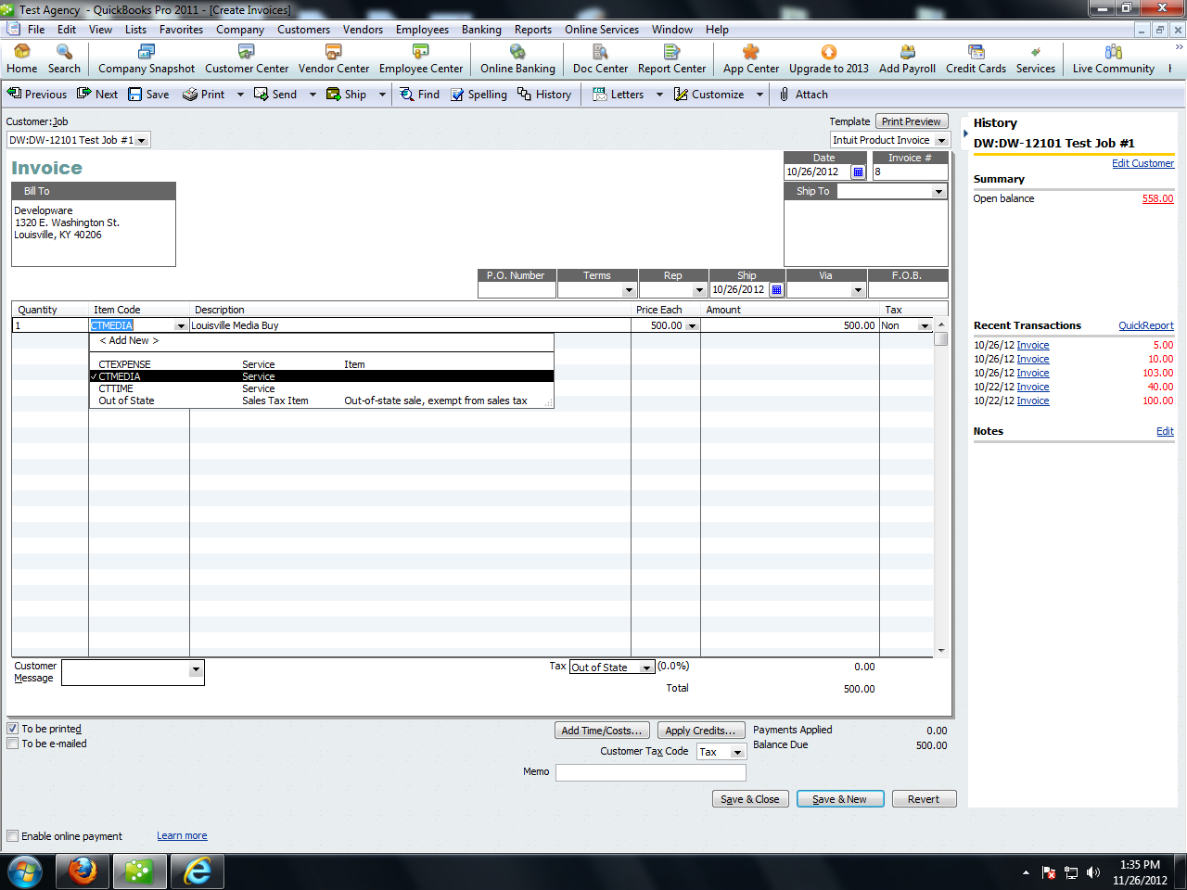Image resolution: width=1187 pixels, height=890 pixels.
Task: Open the QuickReport link
Action: [x=1145, y=325]
